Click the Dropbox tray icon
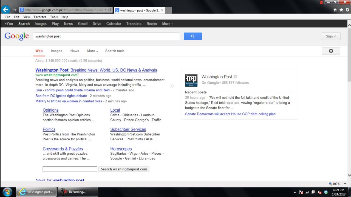 click(326, 192)
